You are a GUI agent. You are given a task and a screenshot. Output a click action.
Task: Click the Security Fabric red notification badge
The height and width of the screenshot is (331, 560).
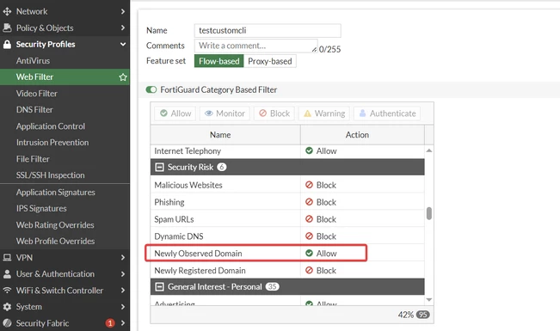tap(110, 323)
